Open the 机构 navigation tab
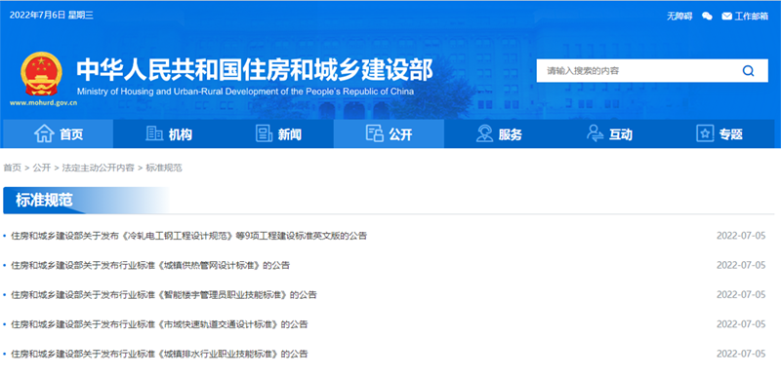Image resolution: width=781 pixels, height=375 pixels. (168, 133)
